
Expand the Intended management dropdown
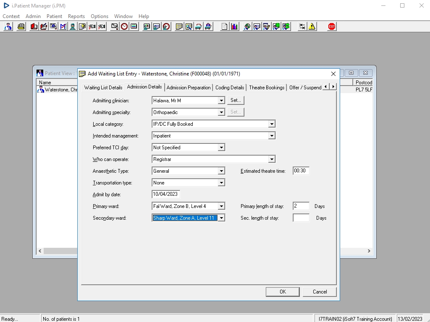click(x=272, y=136)
